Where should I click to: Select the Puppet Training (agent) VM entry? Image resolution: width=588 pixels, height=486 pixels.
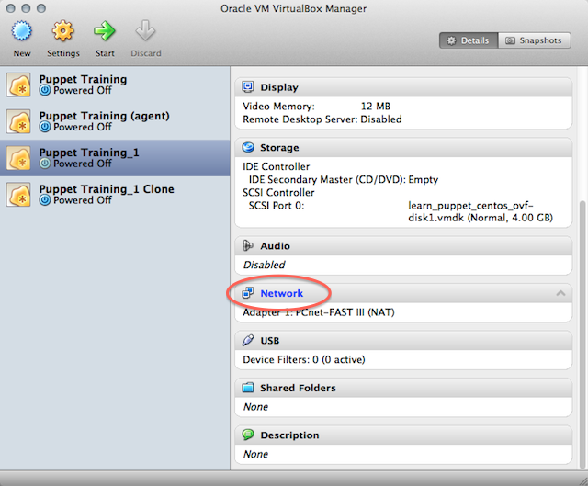(115, 121)
